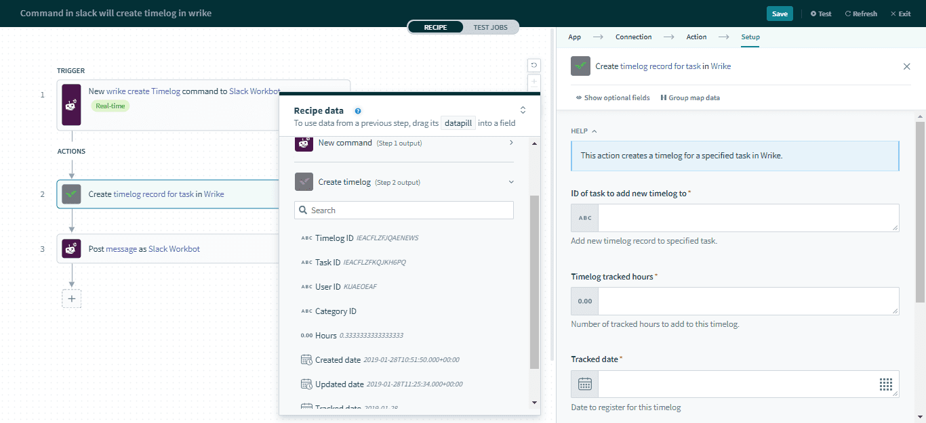Switch to the TEST JOBS tab
This screenshot has height=423, width=926.
(489, 27)
